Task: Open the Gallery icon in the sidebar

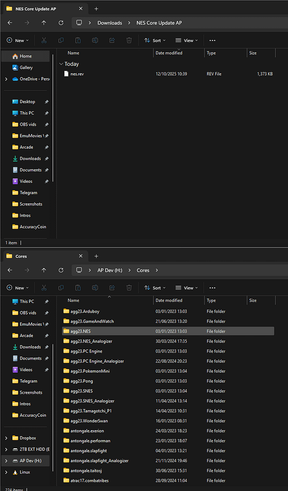Action: coord(26,68)
